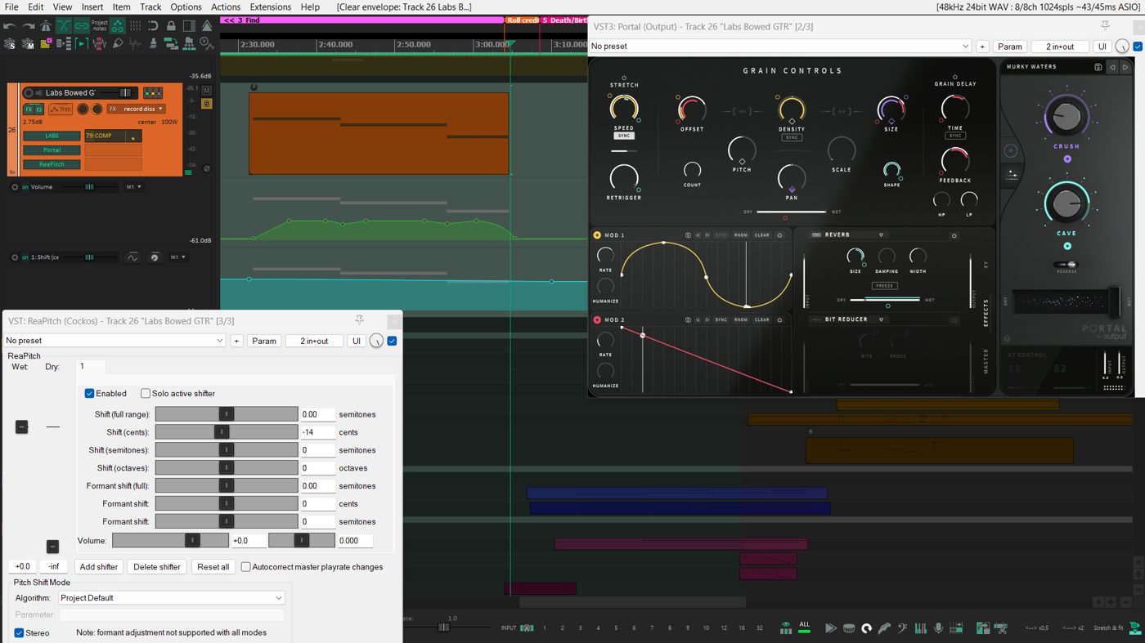The height and width of the screenshot is (643, 1145).
Task: Open the Track menu
Action: (150, 7)
